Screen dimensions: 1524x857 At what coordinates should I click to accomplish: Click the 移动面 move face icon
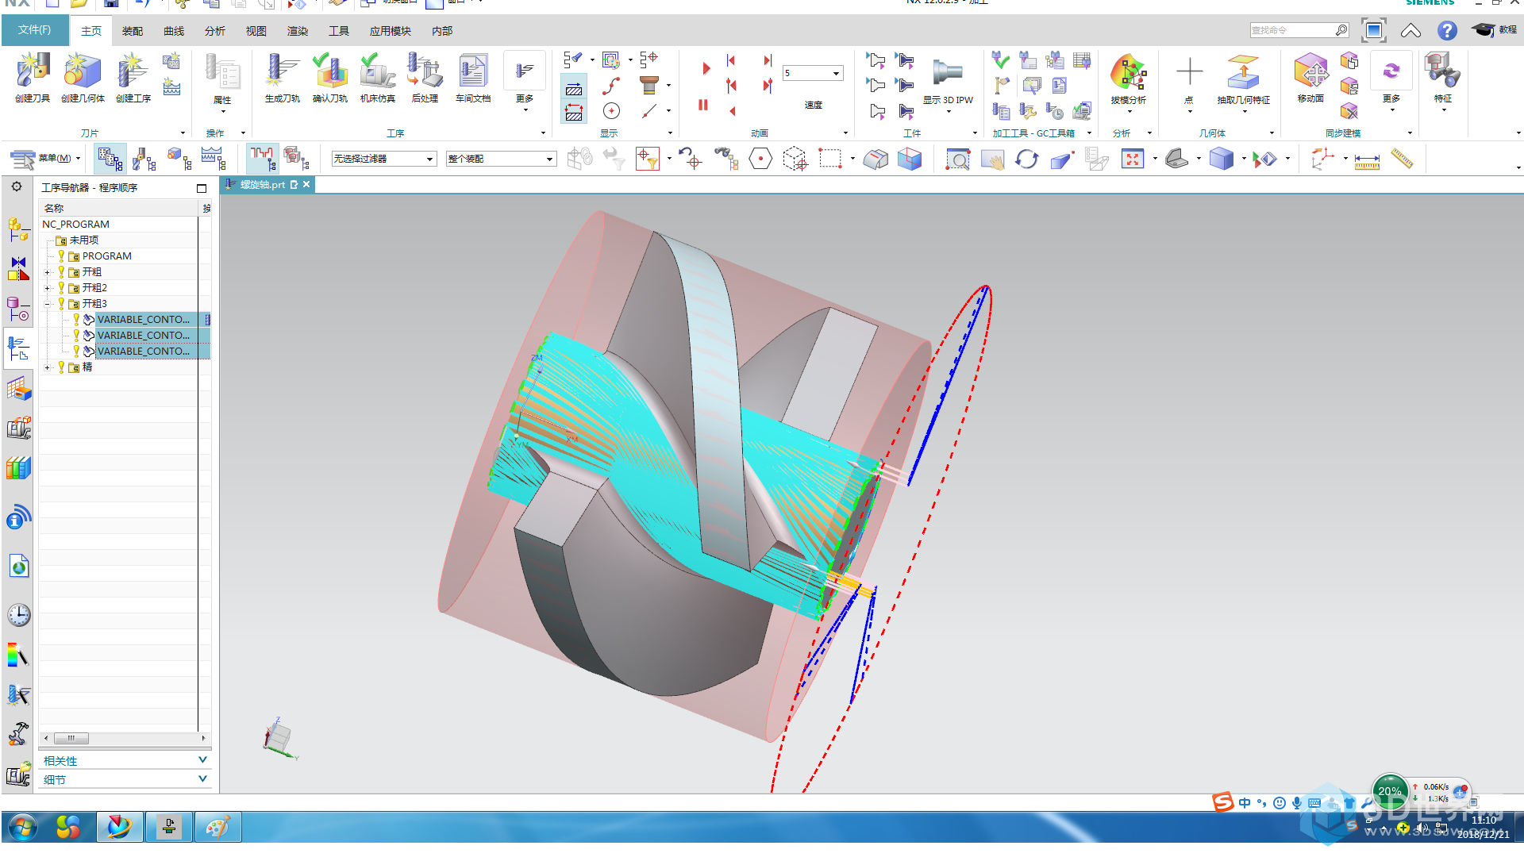1310,78
